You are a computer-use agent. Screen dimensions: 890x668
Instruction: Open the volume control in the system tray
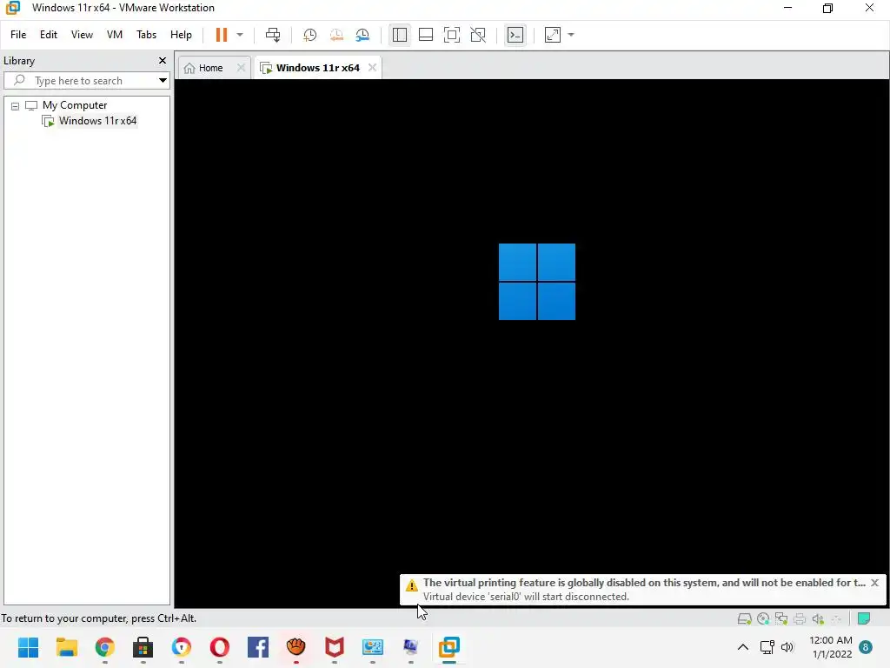pos(787,647)
